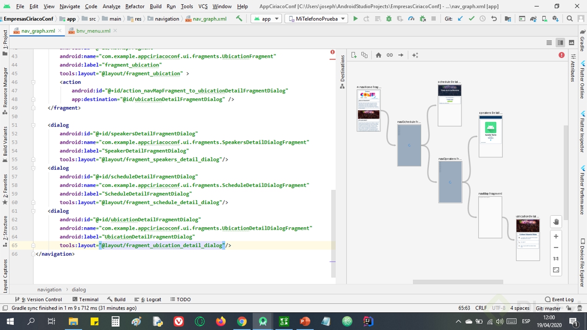587x330 pixels.
Task: Run the app with green play button
Action: coord(355,19)
